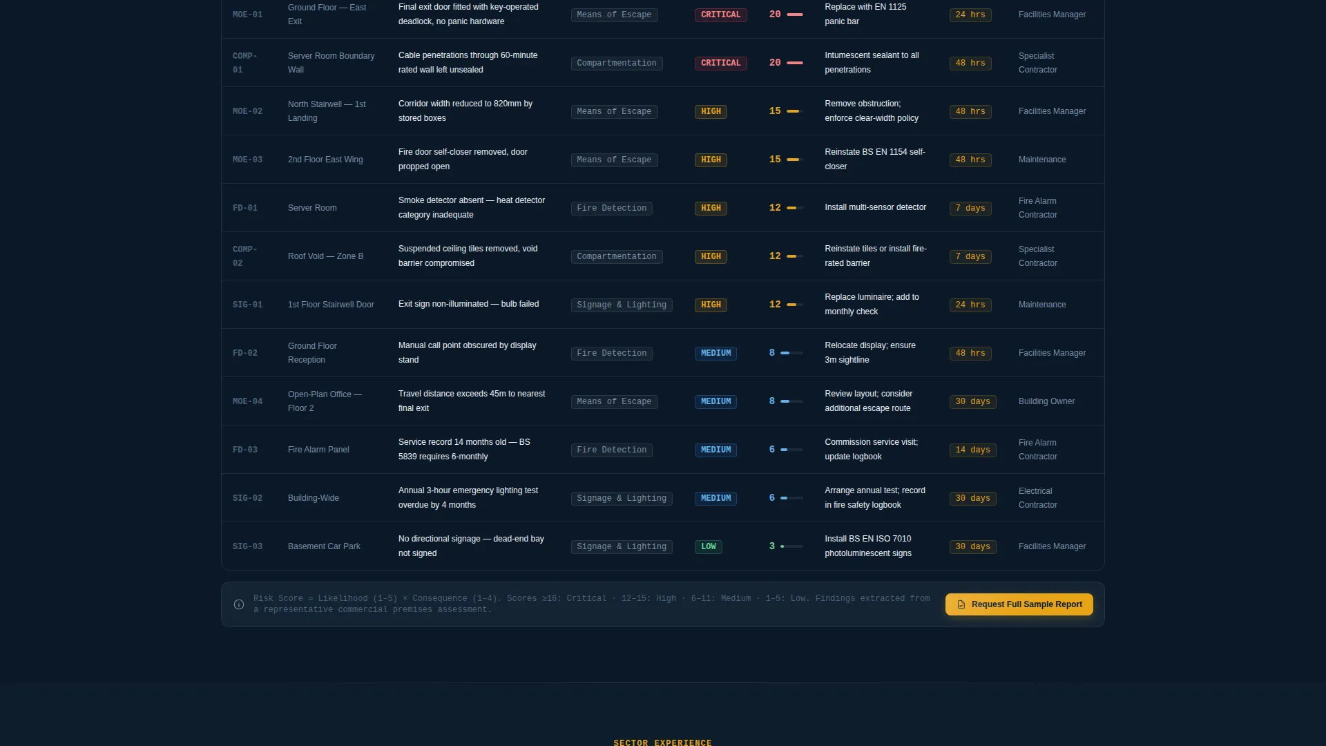Click the Signage & Lighting tag for SIG-02
The height and width of the screenshot is (746, 1326).
(x=622, y=498)
